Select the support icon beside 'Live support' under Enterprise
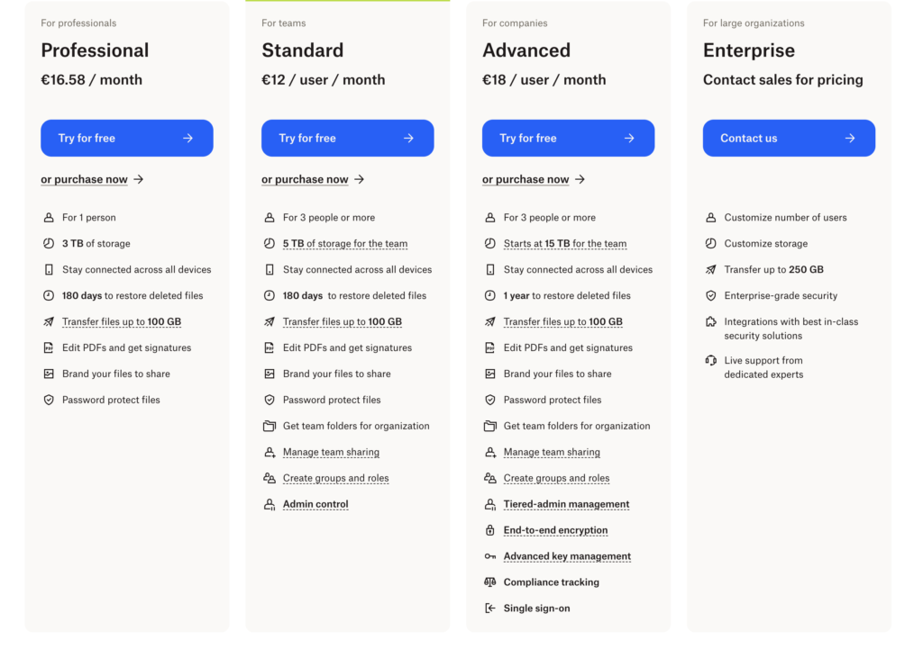The image size is (923, 658). [x=711, y=360]
